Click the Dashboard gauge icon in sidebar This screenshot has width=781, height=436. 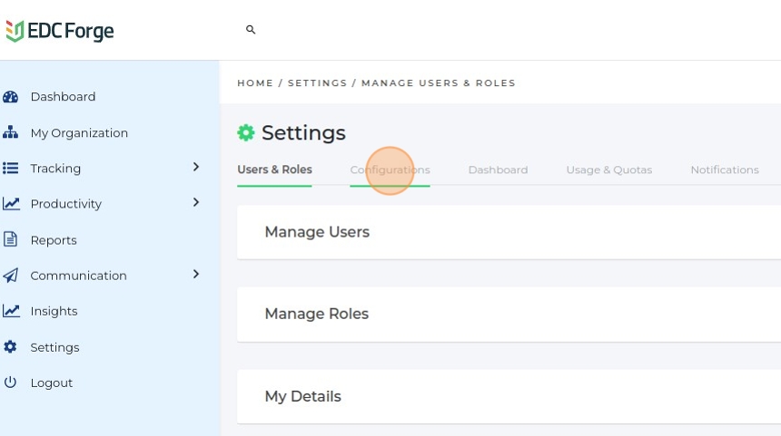point(11,97)
